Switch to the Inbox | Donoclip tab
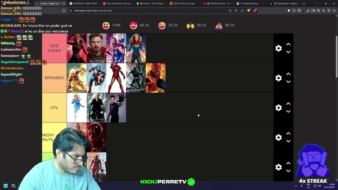 pyautogui.click(x=184, y=3)
